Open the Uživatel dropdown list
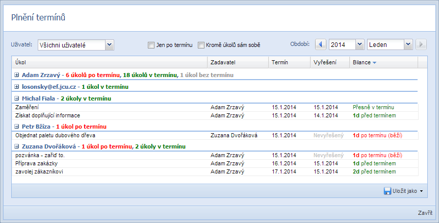The image size is (439, 223). click(x=109, y=45)
